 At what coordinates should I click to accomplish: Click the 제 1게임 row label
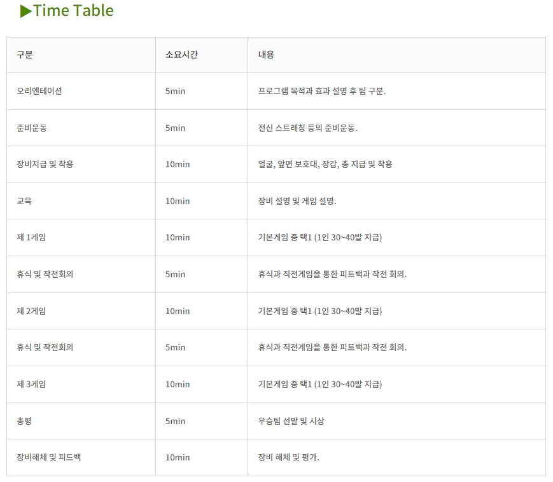[x=31, y=237]
